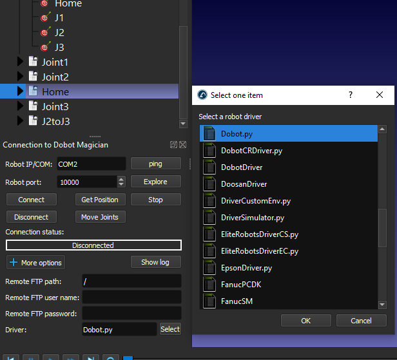
Task: Expand the Joint2 program tree node
Action: point(20,77)
